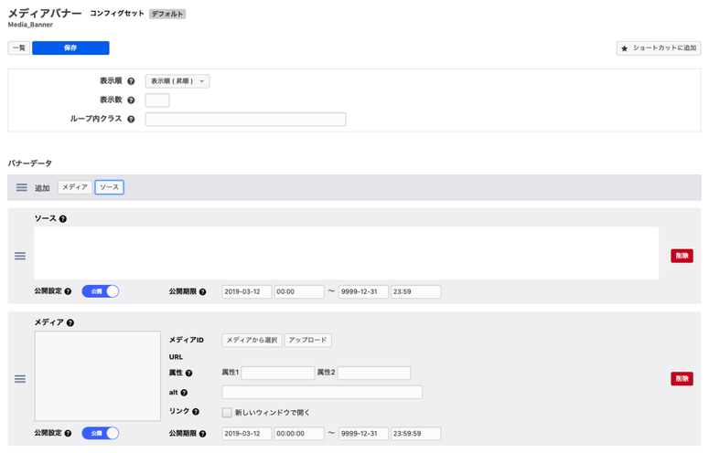
Task: Click the help icon next to ソース heading
Action: point(63,219)
